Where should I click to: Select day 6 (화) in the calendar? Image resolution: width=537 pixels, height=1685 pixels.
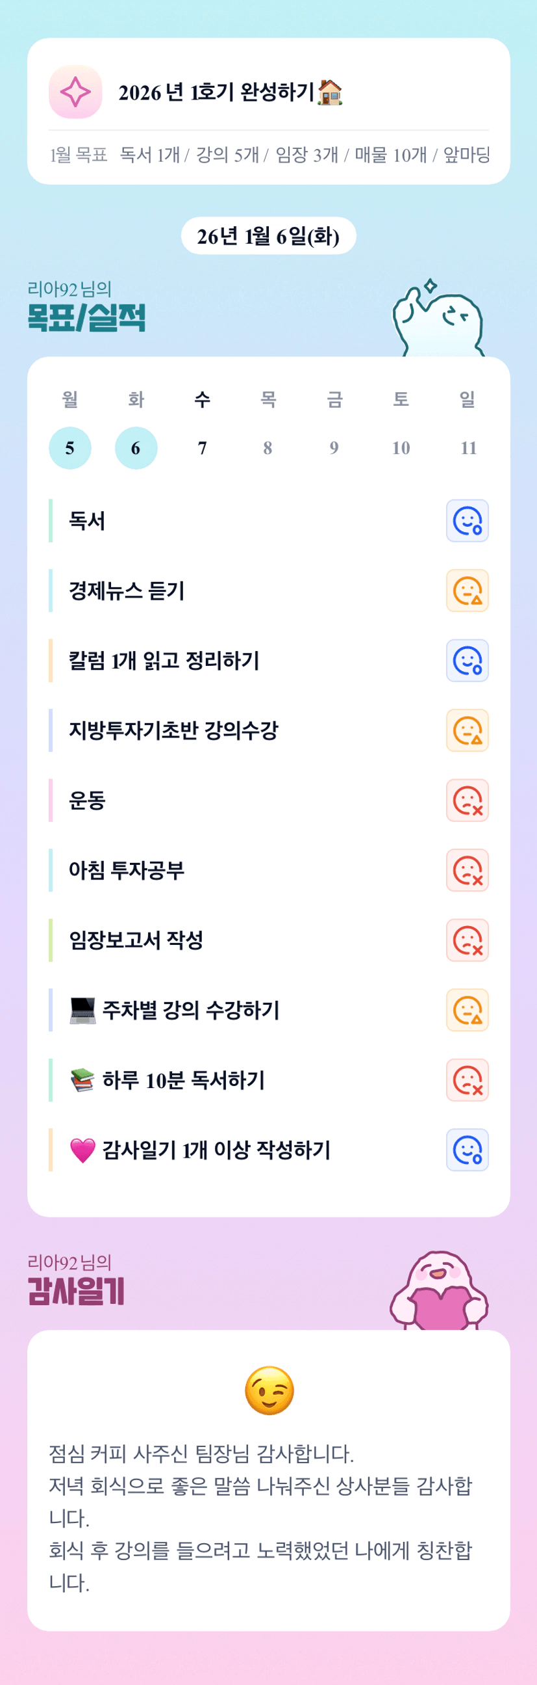(136, 448)
